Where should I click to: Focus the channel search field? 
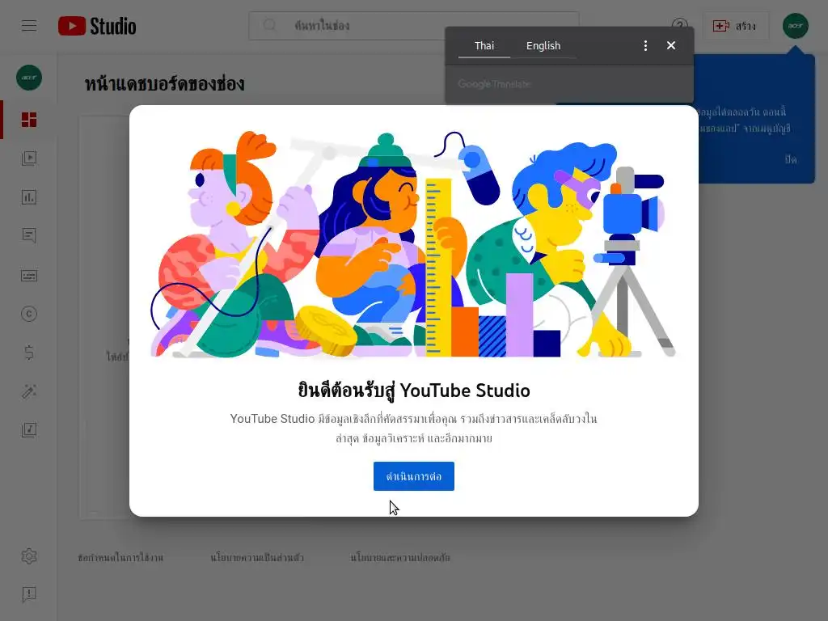click(x=413, y=25)
